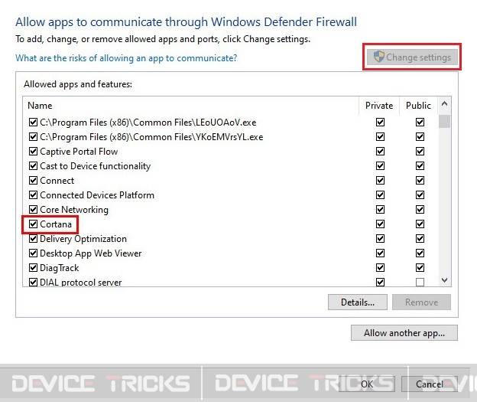Click the Public column header

tap(419, 106)
